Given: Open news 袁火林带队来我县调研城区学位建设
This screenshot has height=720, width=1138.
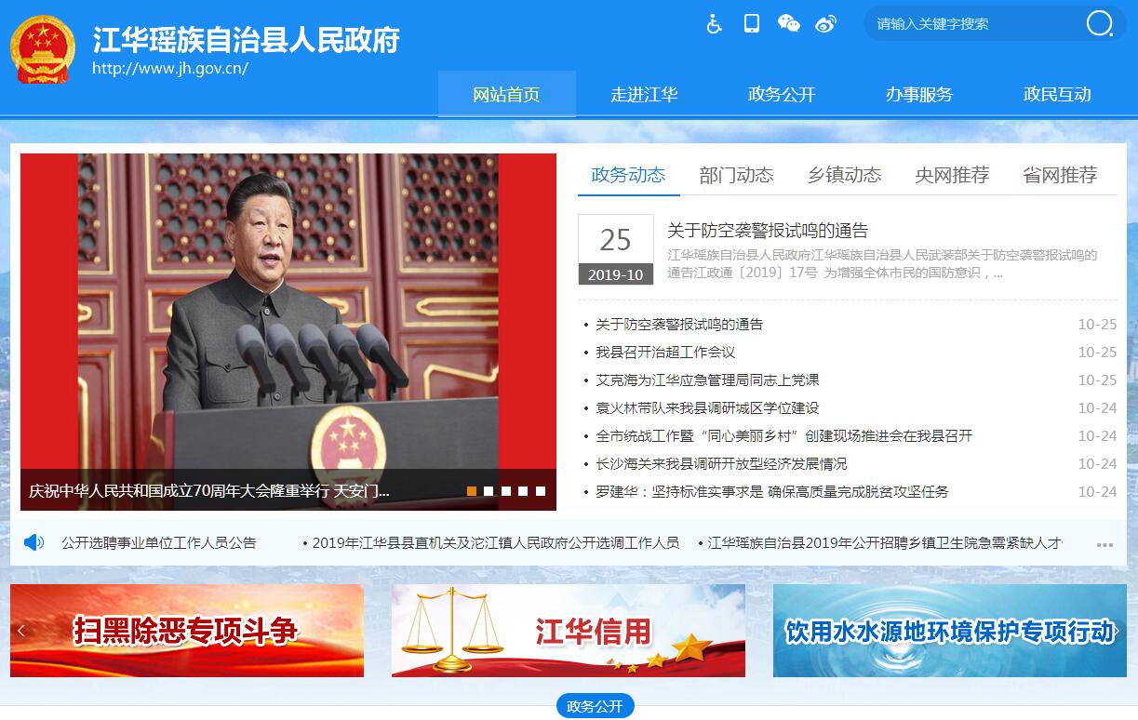Looking at the screenshot, I should (x=707, y=408).
